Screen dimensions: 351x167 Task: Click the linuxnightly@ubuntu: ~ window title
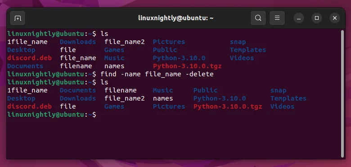pyautogui.click(x=175, y=18)
